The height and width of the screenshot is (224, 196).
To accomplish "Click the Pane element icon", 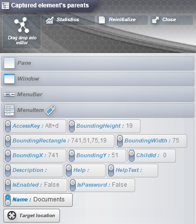I will point(9,63).
